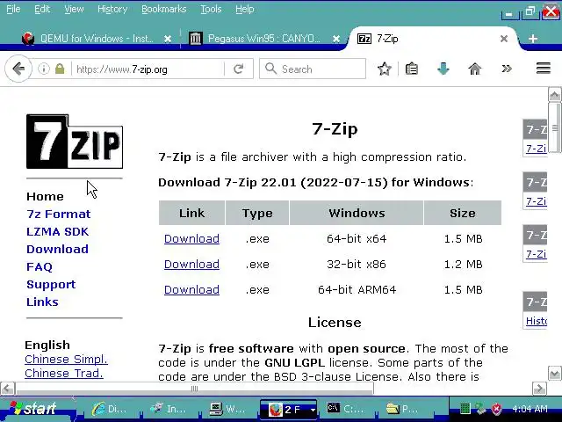Click the green tray icon
Image resolution: width=562 pixels, height=422 pixels.
pos(465,409)
